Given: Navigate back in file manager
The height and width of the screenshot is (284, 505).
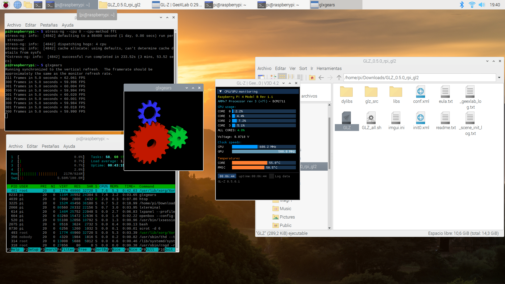Looking at the screenshot, I should click(x=321, y=78).
